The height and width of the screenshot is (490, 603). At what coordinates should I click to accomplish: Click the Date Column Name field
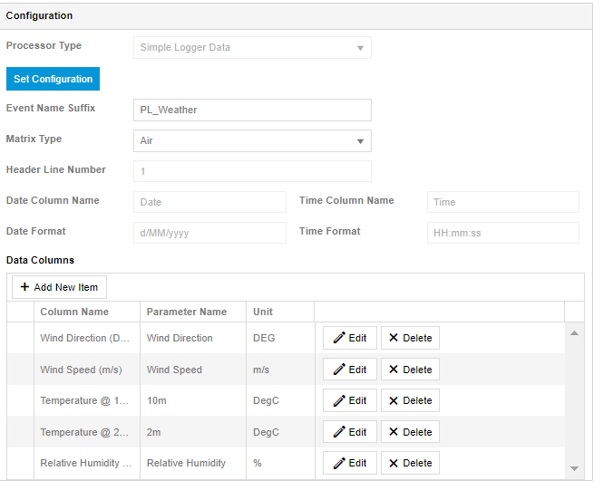pos(209,202)
